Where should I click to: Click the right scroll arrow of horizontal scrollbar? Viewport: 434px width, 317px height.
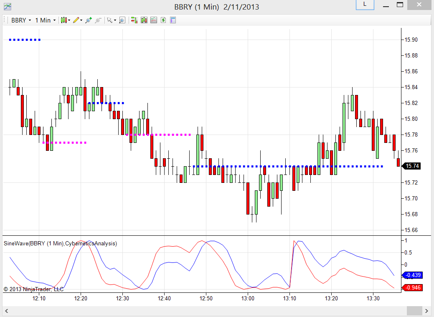point(427,311)
